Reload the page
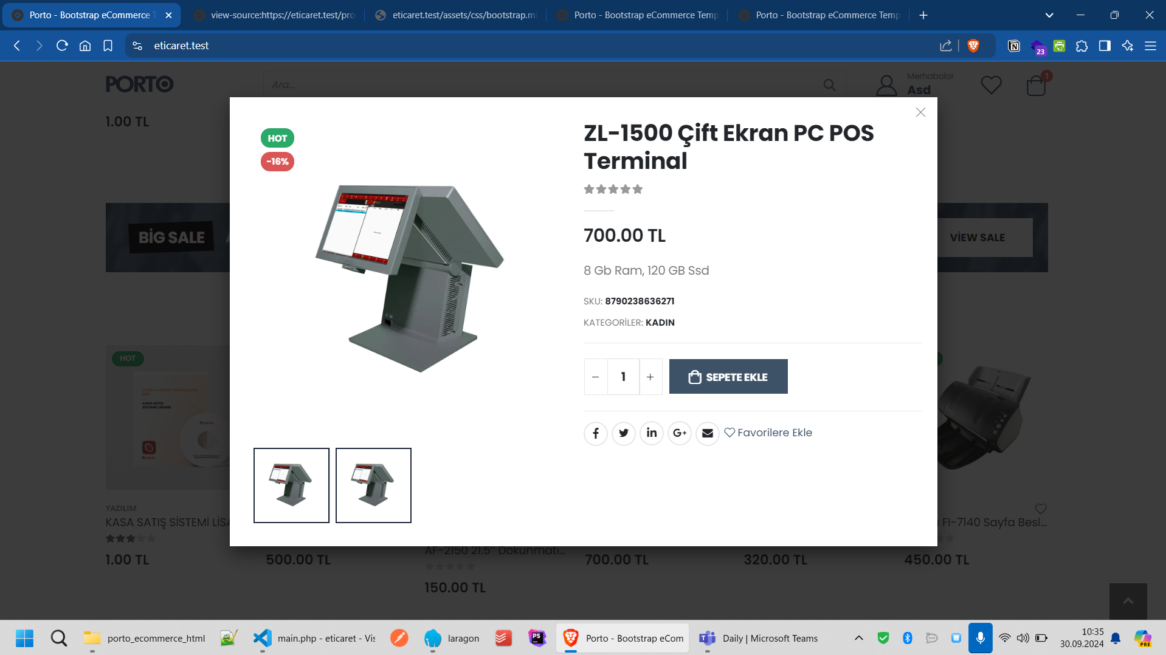 (62, 46)
